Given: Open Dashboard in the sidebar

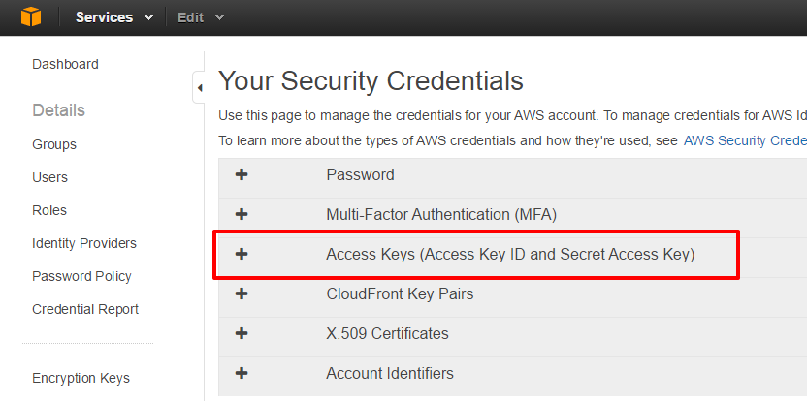Looking at the screenshot, I should pyautogui.click(x=65, y=64).
